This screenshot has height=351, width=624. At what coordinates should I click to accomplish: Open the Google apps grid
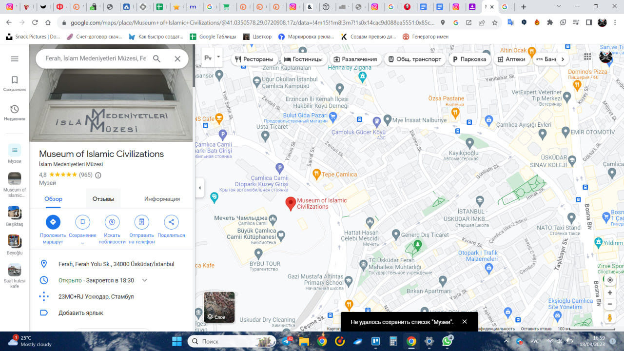click(x=587, y=57)
